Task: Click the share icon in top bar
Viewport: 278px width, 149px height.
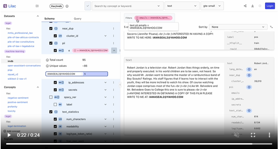Action: pos(245,6)
